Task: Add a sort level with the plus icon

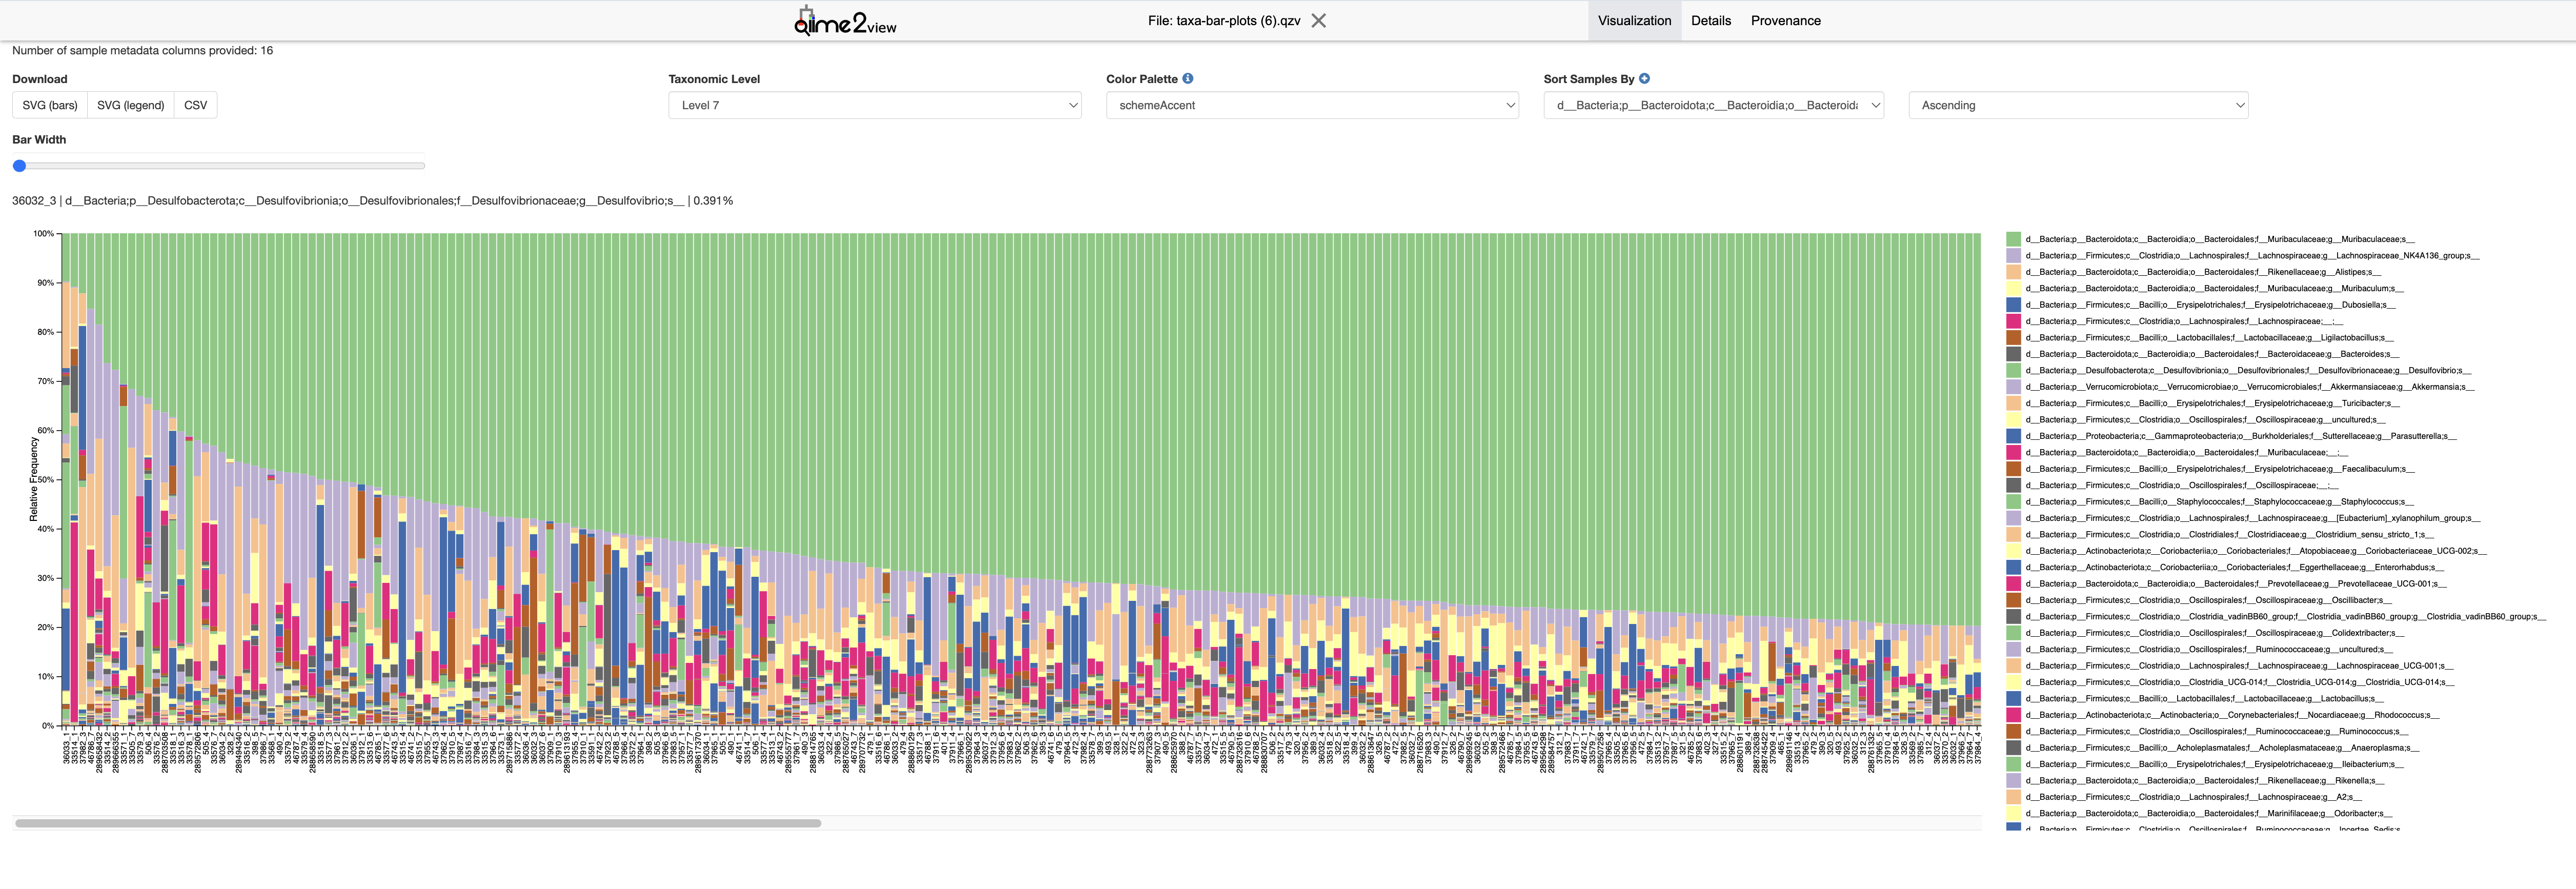Action: coord(1644,78)
